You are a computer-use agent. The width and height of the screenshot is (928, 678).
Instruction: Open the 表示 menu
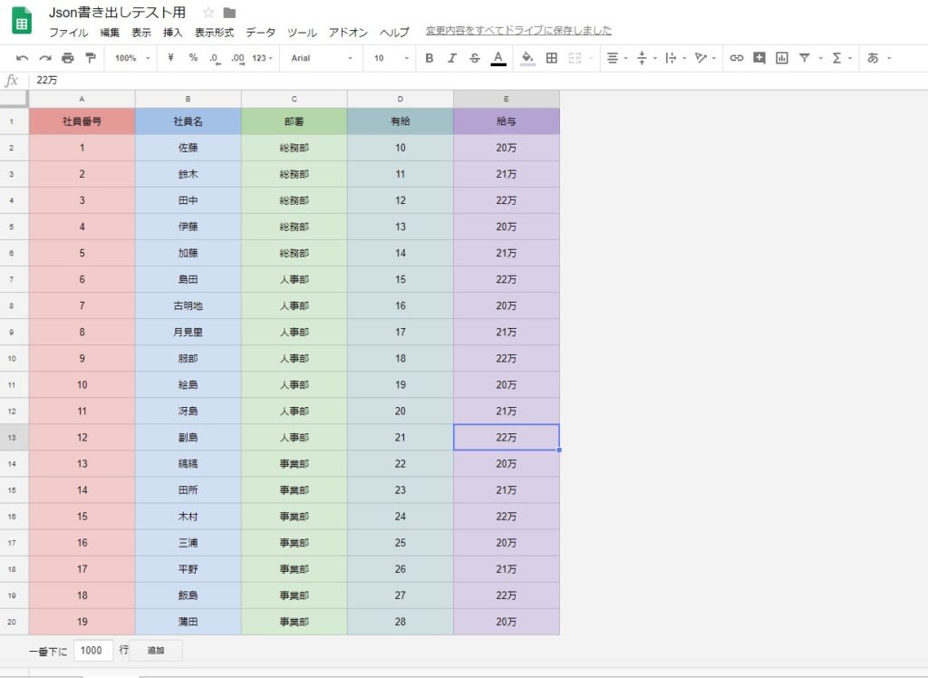point(140,32)
